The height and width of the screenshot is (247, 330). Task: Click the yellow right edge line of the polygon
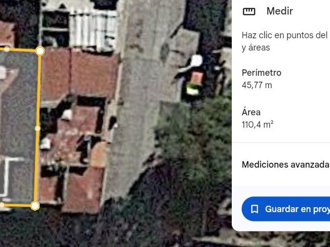38,128
